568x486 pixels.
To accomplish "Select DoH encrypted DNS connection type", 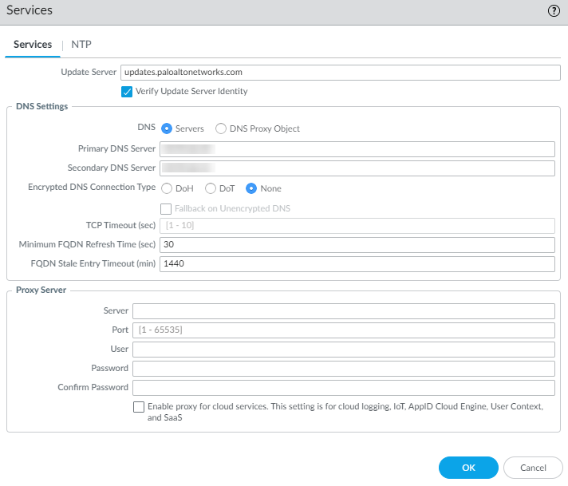I will [x=167, y=189].
